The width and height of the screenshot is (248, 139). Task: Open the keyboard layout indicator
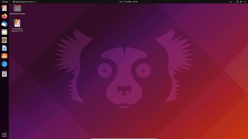click(231, 2)
